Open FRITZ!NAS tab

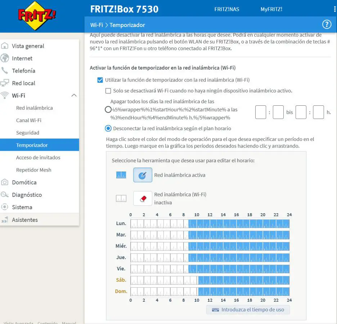click(227, 9)
